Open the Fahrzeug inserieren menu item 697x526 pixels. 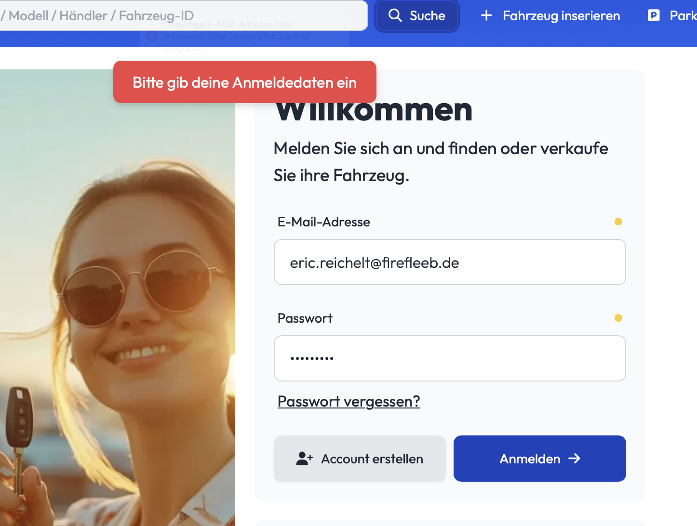point(561,16)
